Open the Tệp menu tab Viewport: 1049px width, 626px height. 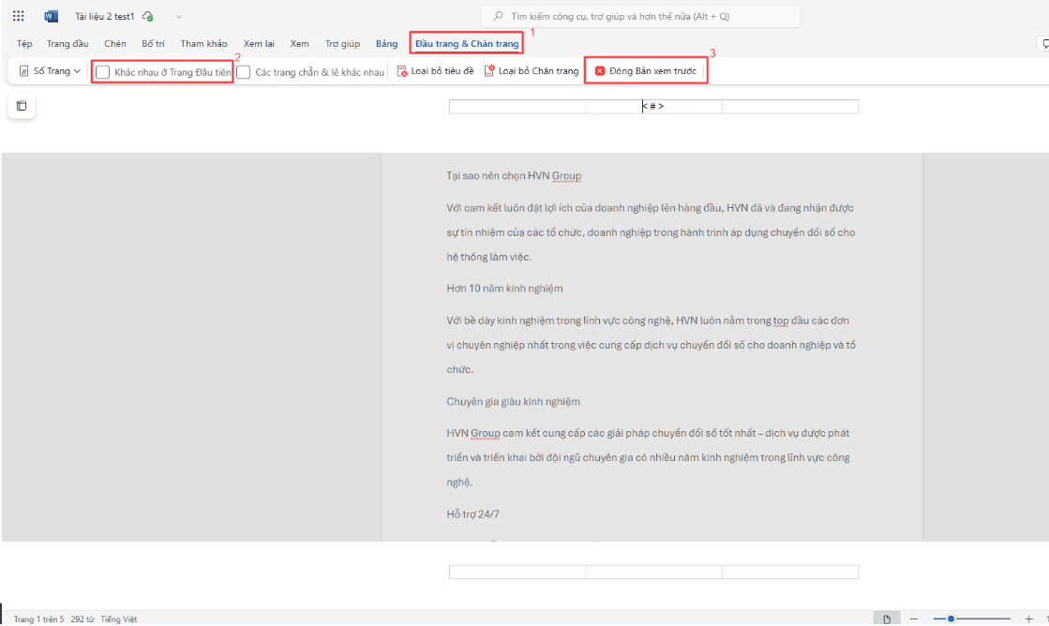coord(24,43)
